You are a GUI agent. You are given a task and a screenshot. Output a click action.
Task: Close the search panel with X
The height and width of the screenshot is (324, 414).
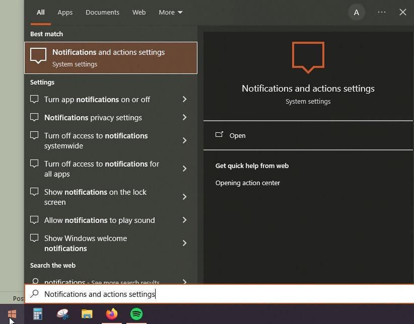[x=402, y=12]
